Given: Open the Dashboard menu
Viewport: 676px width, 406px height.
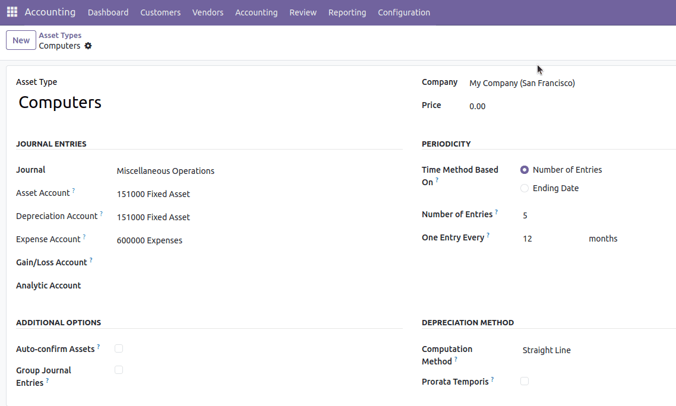Looking at the screenshot, I should pos(108,12).
